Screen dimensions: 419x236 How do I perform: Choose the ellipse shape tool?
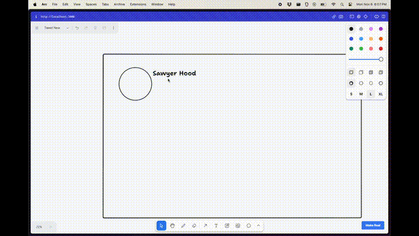click(x=249, y=226)
